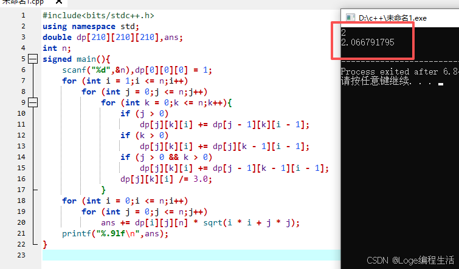
Task: Click the 'int n;' declaration
Action: 57,48
